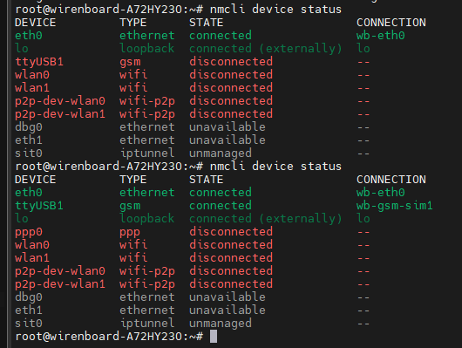Click 'unmanaged' state in second output
This screenshot has height=348, width=462.
click(221, 324)
